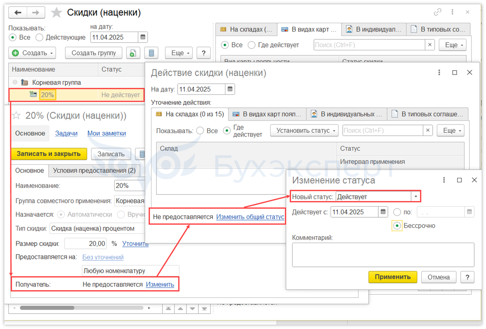The height and width of the screenshot is (329, 486).
Task: Add Скидки (наценки) to favorites star
Action: [56, 12]
